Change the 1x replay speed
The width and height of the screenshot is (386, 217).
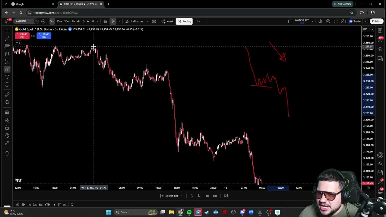tap(207, 196)
